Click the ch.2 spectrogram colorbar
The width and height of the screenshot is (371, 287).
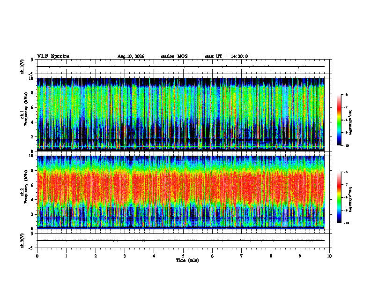point(339,197)
